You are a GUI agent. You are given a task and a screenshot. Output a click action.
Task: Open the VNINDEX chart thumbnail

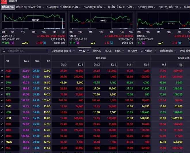tap(33, 22)
